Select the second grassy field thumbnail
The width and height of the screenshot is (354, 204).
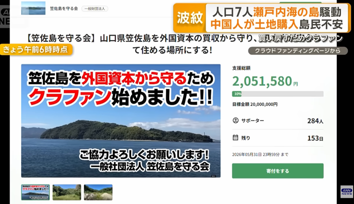tap(67, 192)
